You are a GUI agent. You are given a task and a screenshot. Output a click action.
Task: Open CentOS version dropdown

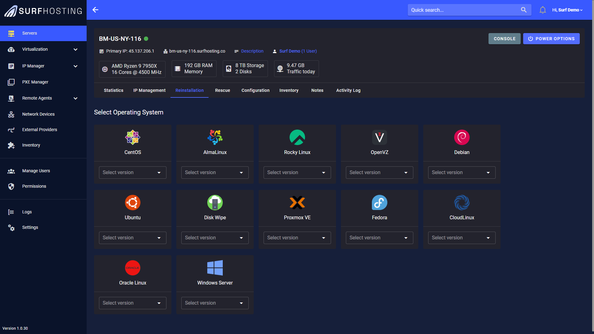[133, 173]
